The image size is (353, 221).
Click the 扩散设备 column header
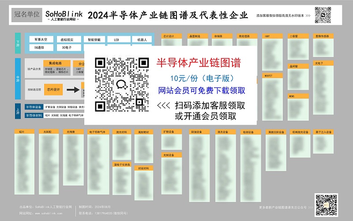172,131
